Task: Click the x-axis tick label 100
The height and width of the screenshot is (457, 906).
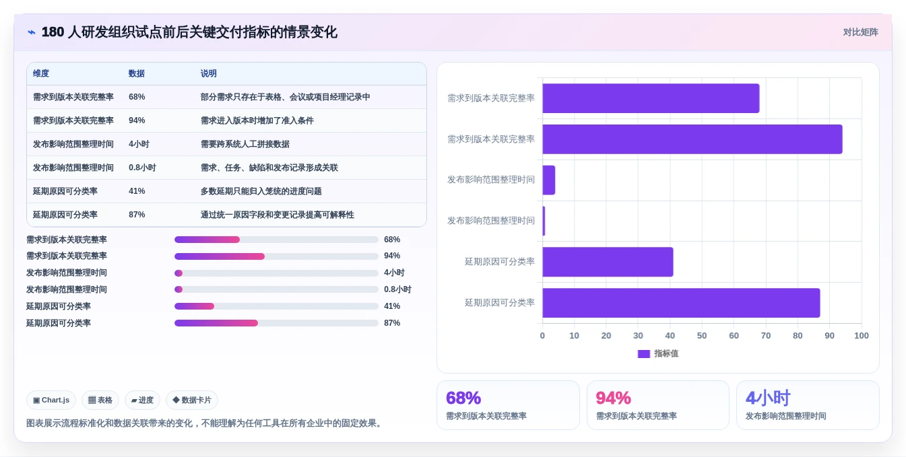Action: point(862,336)
